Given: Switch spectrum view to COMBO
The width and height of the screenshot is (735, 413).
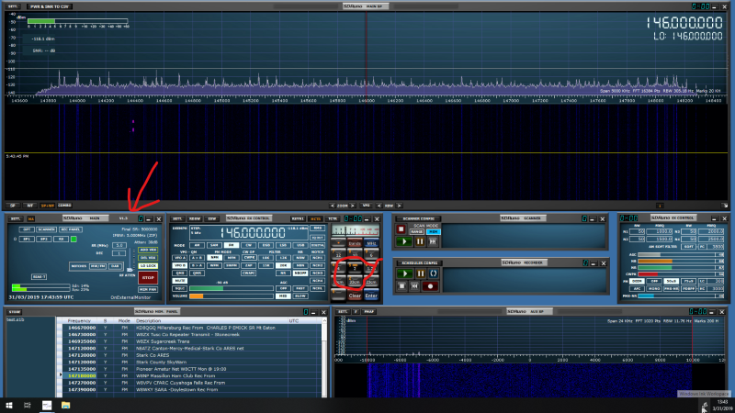Looking at the screenshot, I should [x=64, y=206].
